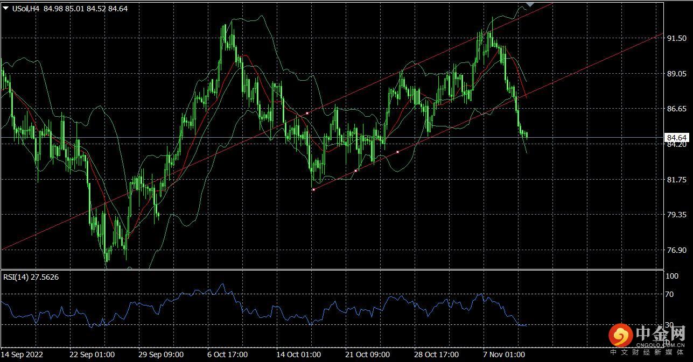Click the middle white anchor on lower channel line
Screen dimensions: 693x362
coord(356,171)
